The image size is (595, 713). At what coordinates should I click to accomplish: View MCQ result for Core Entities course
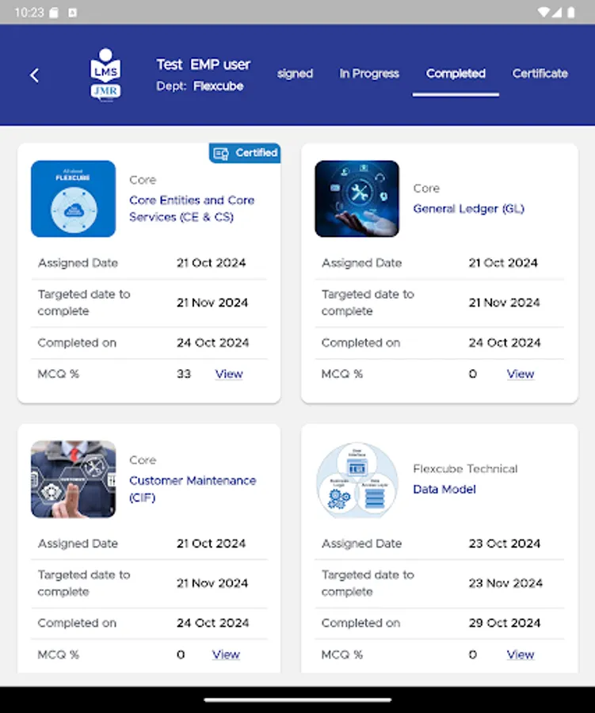229,374
